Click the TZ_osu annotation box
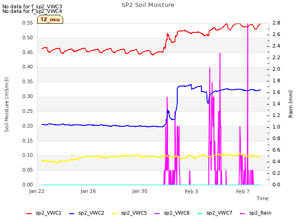Image resolution: width=297 pixels, height=222 pixels. (x=50, y=19)
